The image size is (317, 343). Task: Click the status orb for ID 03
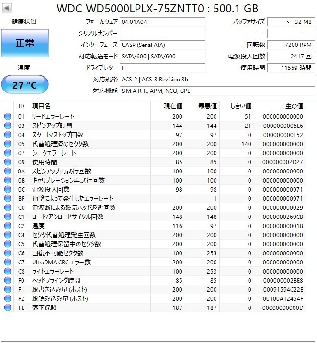point(8,126)
